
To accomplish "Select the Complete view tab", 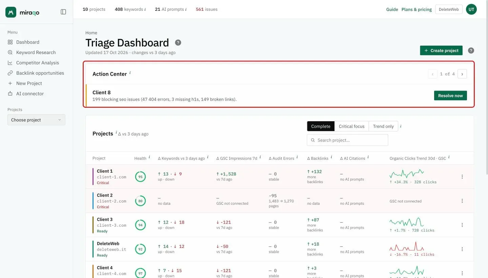I will [x=321, y=126].
